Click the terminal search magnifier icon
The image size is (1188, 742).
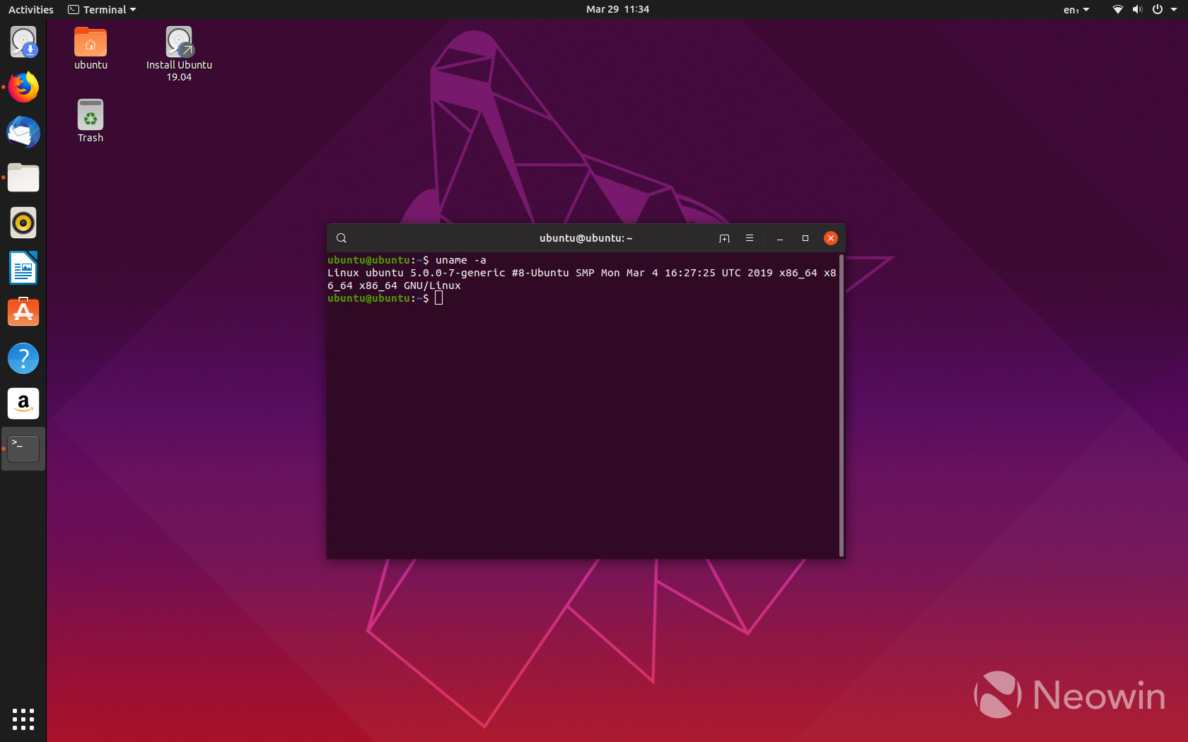(x=342, y=238)
